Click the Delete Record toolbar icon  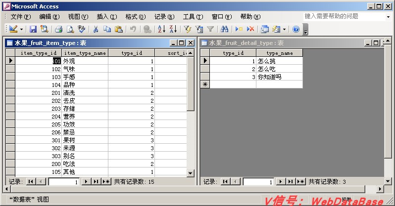[250, 29]
